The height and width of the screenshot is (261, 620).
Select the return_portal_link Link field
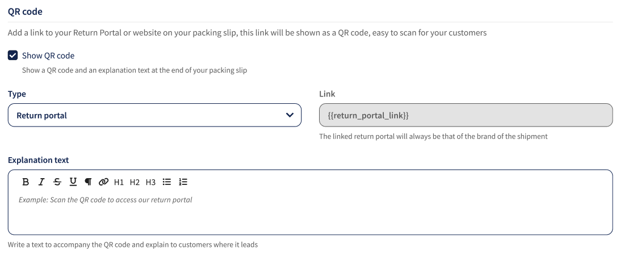tap(466, 115)
